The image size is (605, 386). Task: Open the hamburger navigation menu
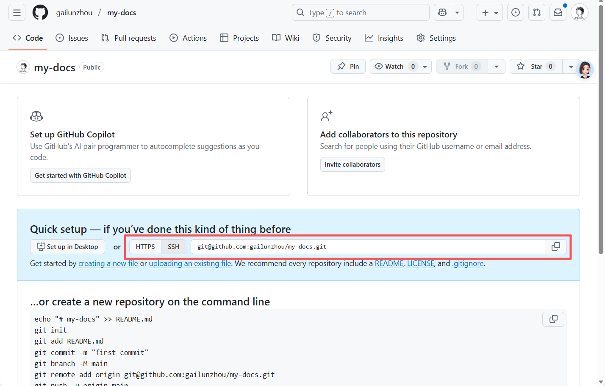tap(17, 13)
